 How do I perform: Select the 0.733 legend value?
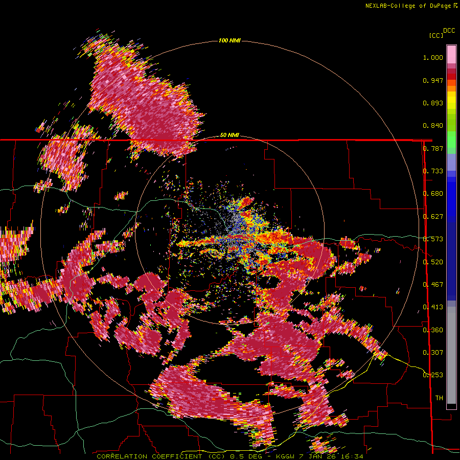[x=433, y=171]
